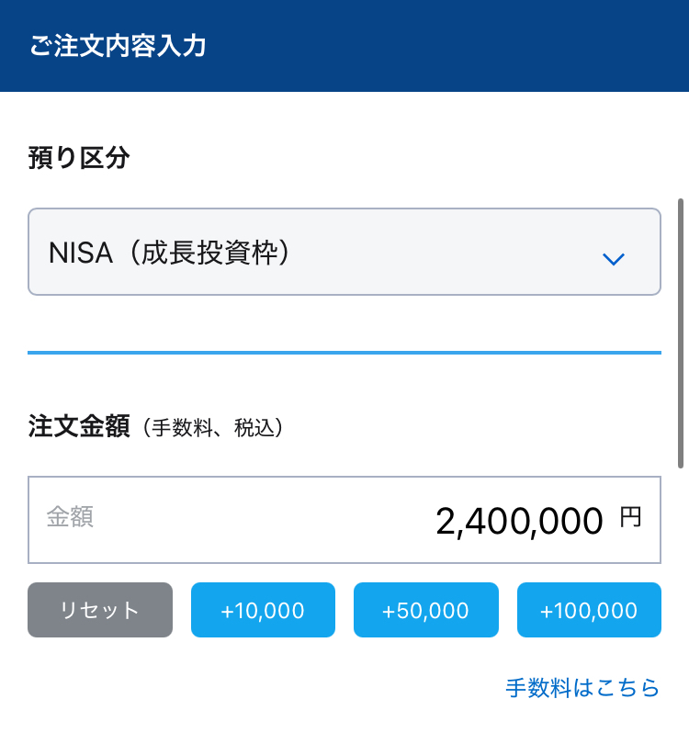Image resolution: width=689 pixels, height=744 pixels.
Task: Click the vertical scrollbar on the right edge
Action: (681, 331)
